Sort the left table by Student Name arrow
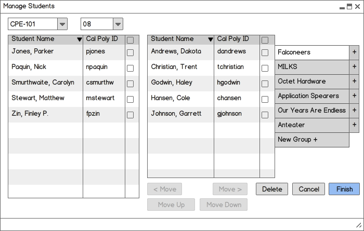This screenshot has width=364, height=231. [80, 39]
